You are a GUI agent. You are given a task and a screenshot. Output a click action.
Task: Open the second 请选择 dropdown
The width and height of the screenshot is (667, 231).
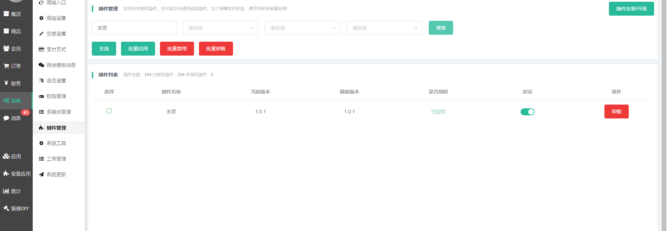point(302,28)
